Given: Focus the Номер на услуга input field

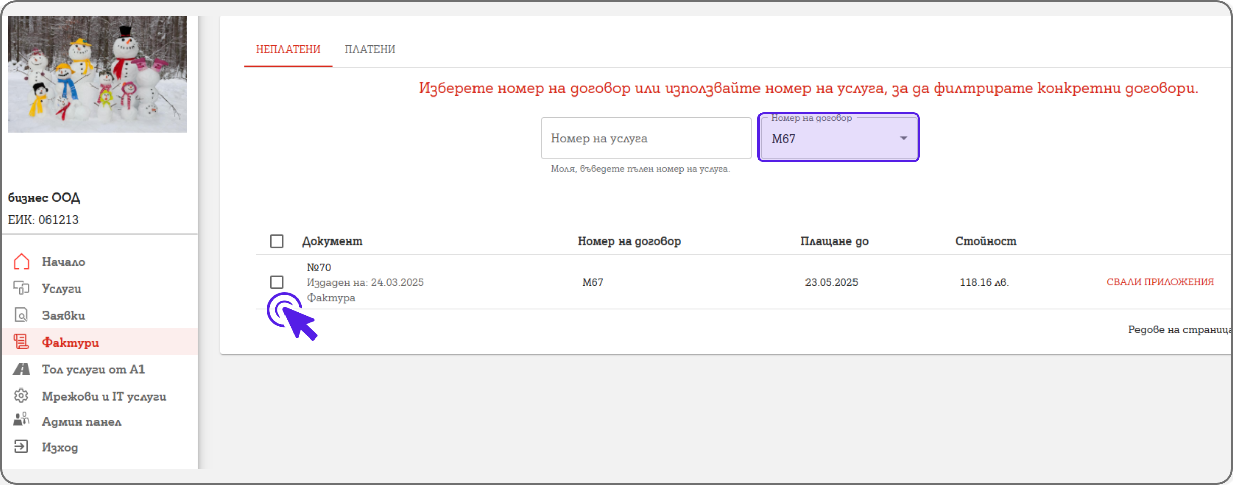Looking at the screenshot, I should click(646, 138).
